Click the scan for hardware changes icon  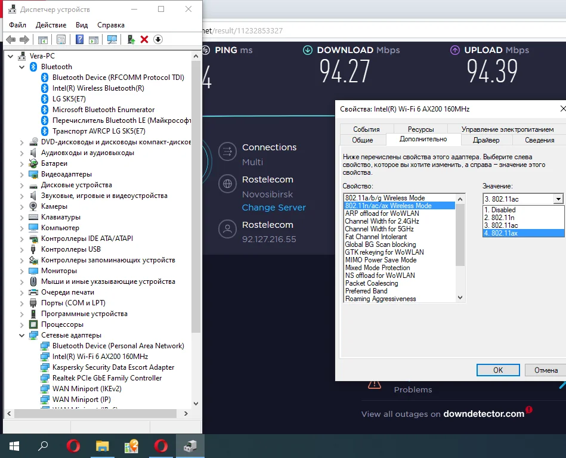112,40
